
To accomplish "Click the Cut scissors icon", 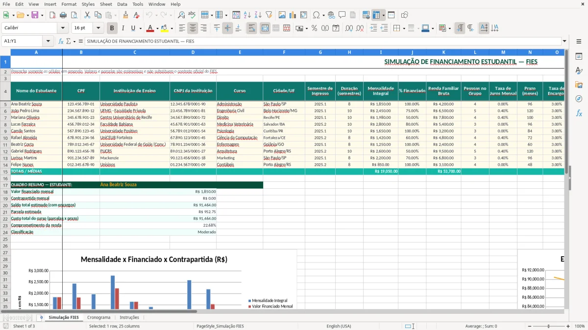I will coord(87,15).
